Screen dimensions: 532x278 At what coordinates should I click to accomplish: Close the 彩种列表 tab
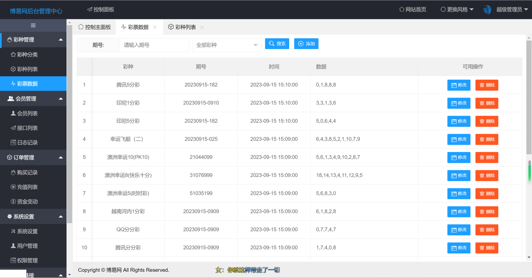point(202,27)
